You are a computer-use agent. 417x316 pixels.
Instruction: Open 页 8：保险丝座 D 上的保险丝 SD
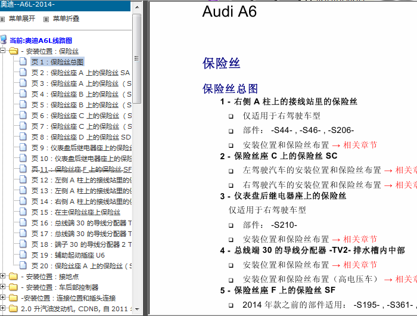(x=81, y=137)
